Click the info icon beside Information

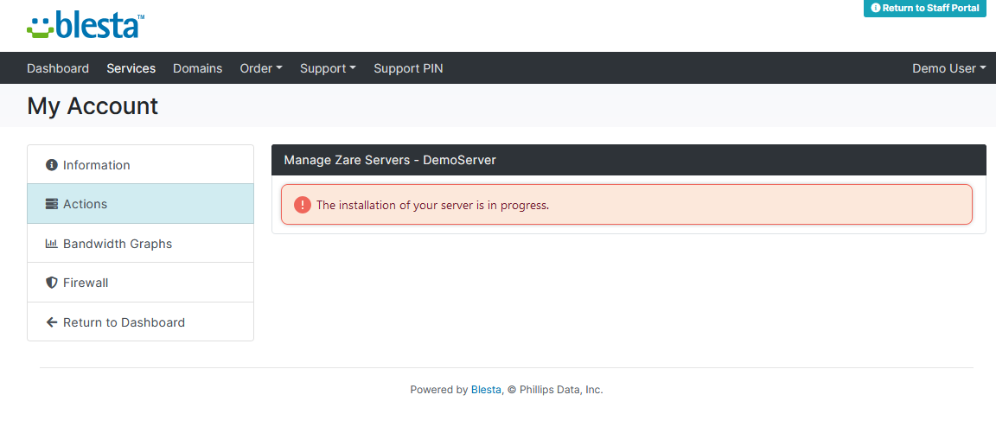pos(52,165)
